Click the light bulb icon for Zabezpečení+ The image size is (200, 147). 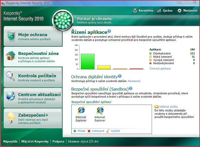coord(11,118)
